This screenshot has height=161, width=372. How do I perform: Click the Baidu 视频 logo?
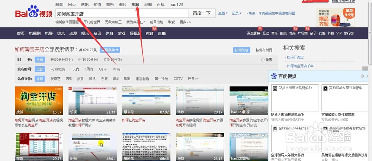click(x=33, y=12)
